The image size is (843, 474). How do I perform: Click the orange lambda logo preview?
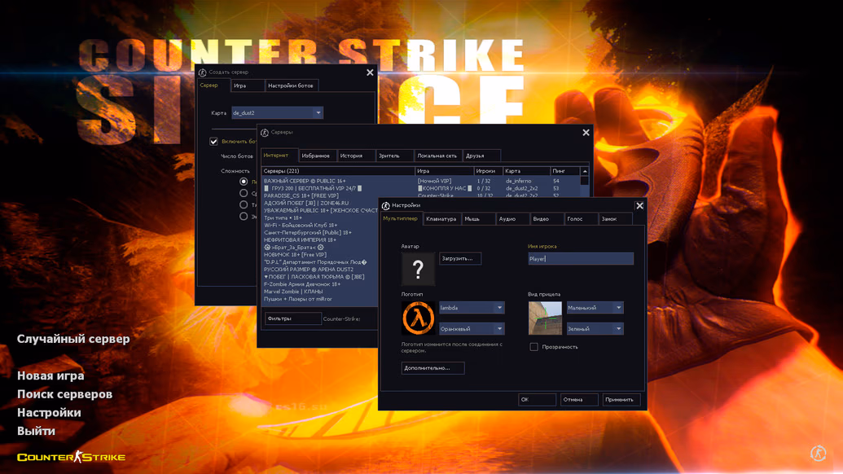[418, 318]
